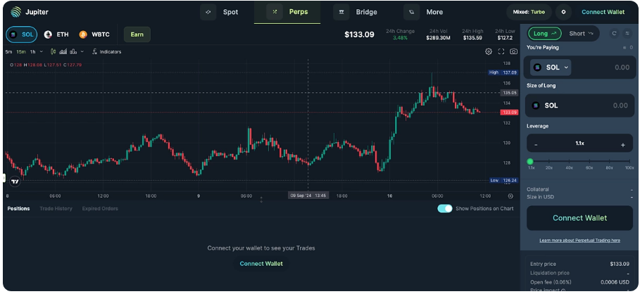Click the ETH coin icon
The width and height of the screenshot is (640, 294).
click(x=48, y=34)
